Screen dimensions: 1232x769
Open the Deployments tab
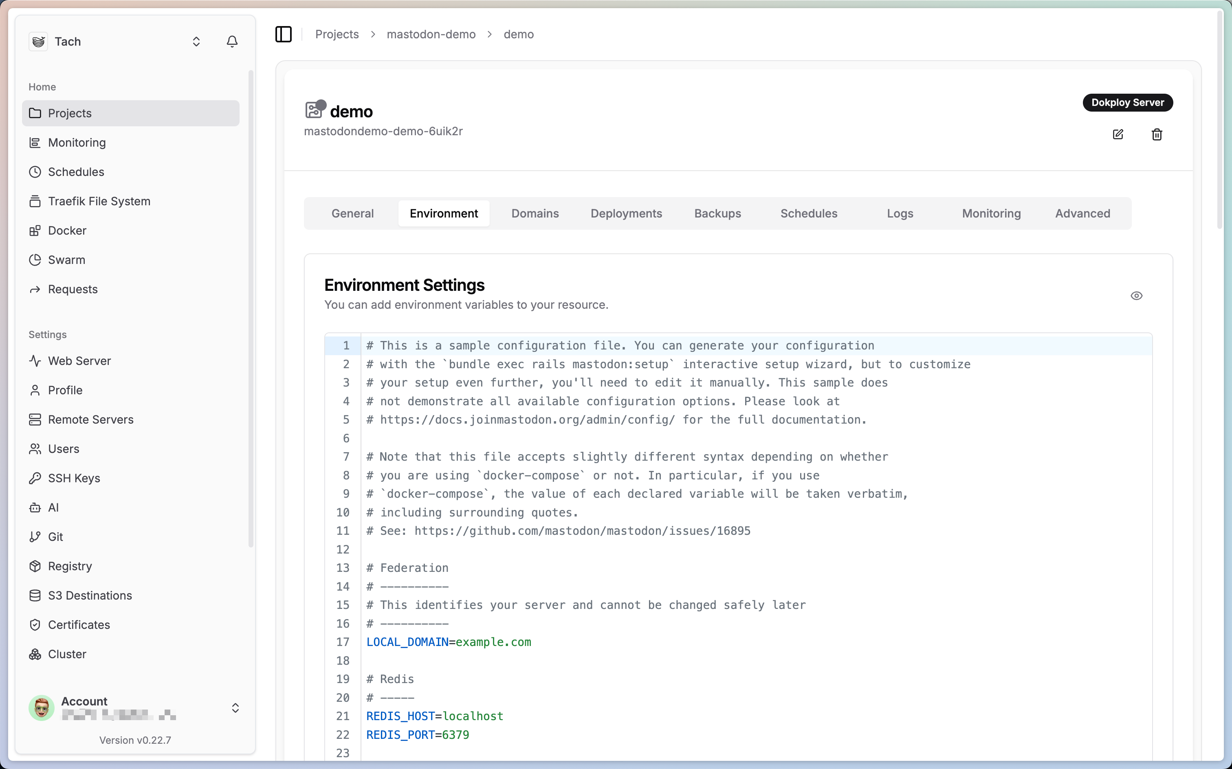(626, 213)
